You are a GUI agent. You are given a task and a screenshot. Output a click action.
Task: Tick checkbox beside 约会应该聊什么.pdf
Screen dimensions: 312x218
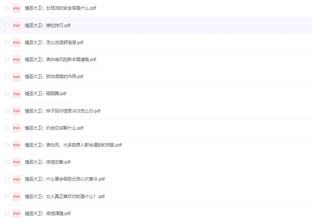coord(7,128)
